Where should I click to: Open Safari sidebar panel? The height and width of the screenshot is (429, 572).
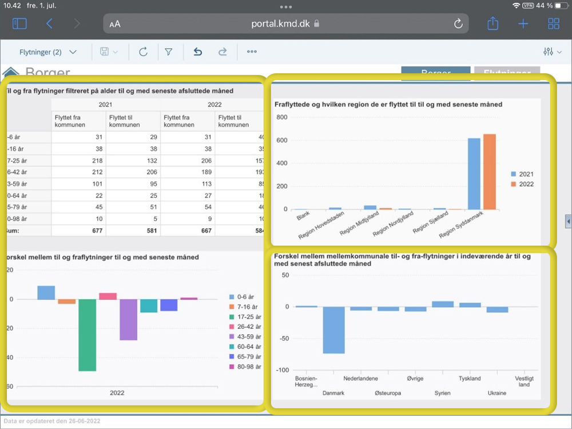point(19,23)
